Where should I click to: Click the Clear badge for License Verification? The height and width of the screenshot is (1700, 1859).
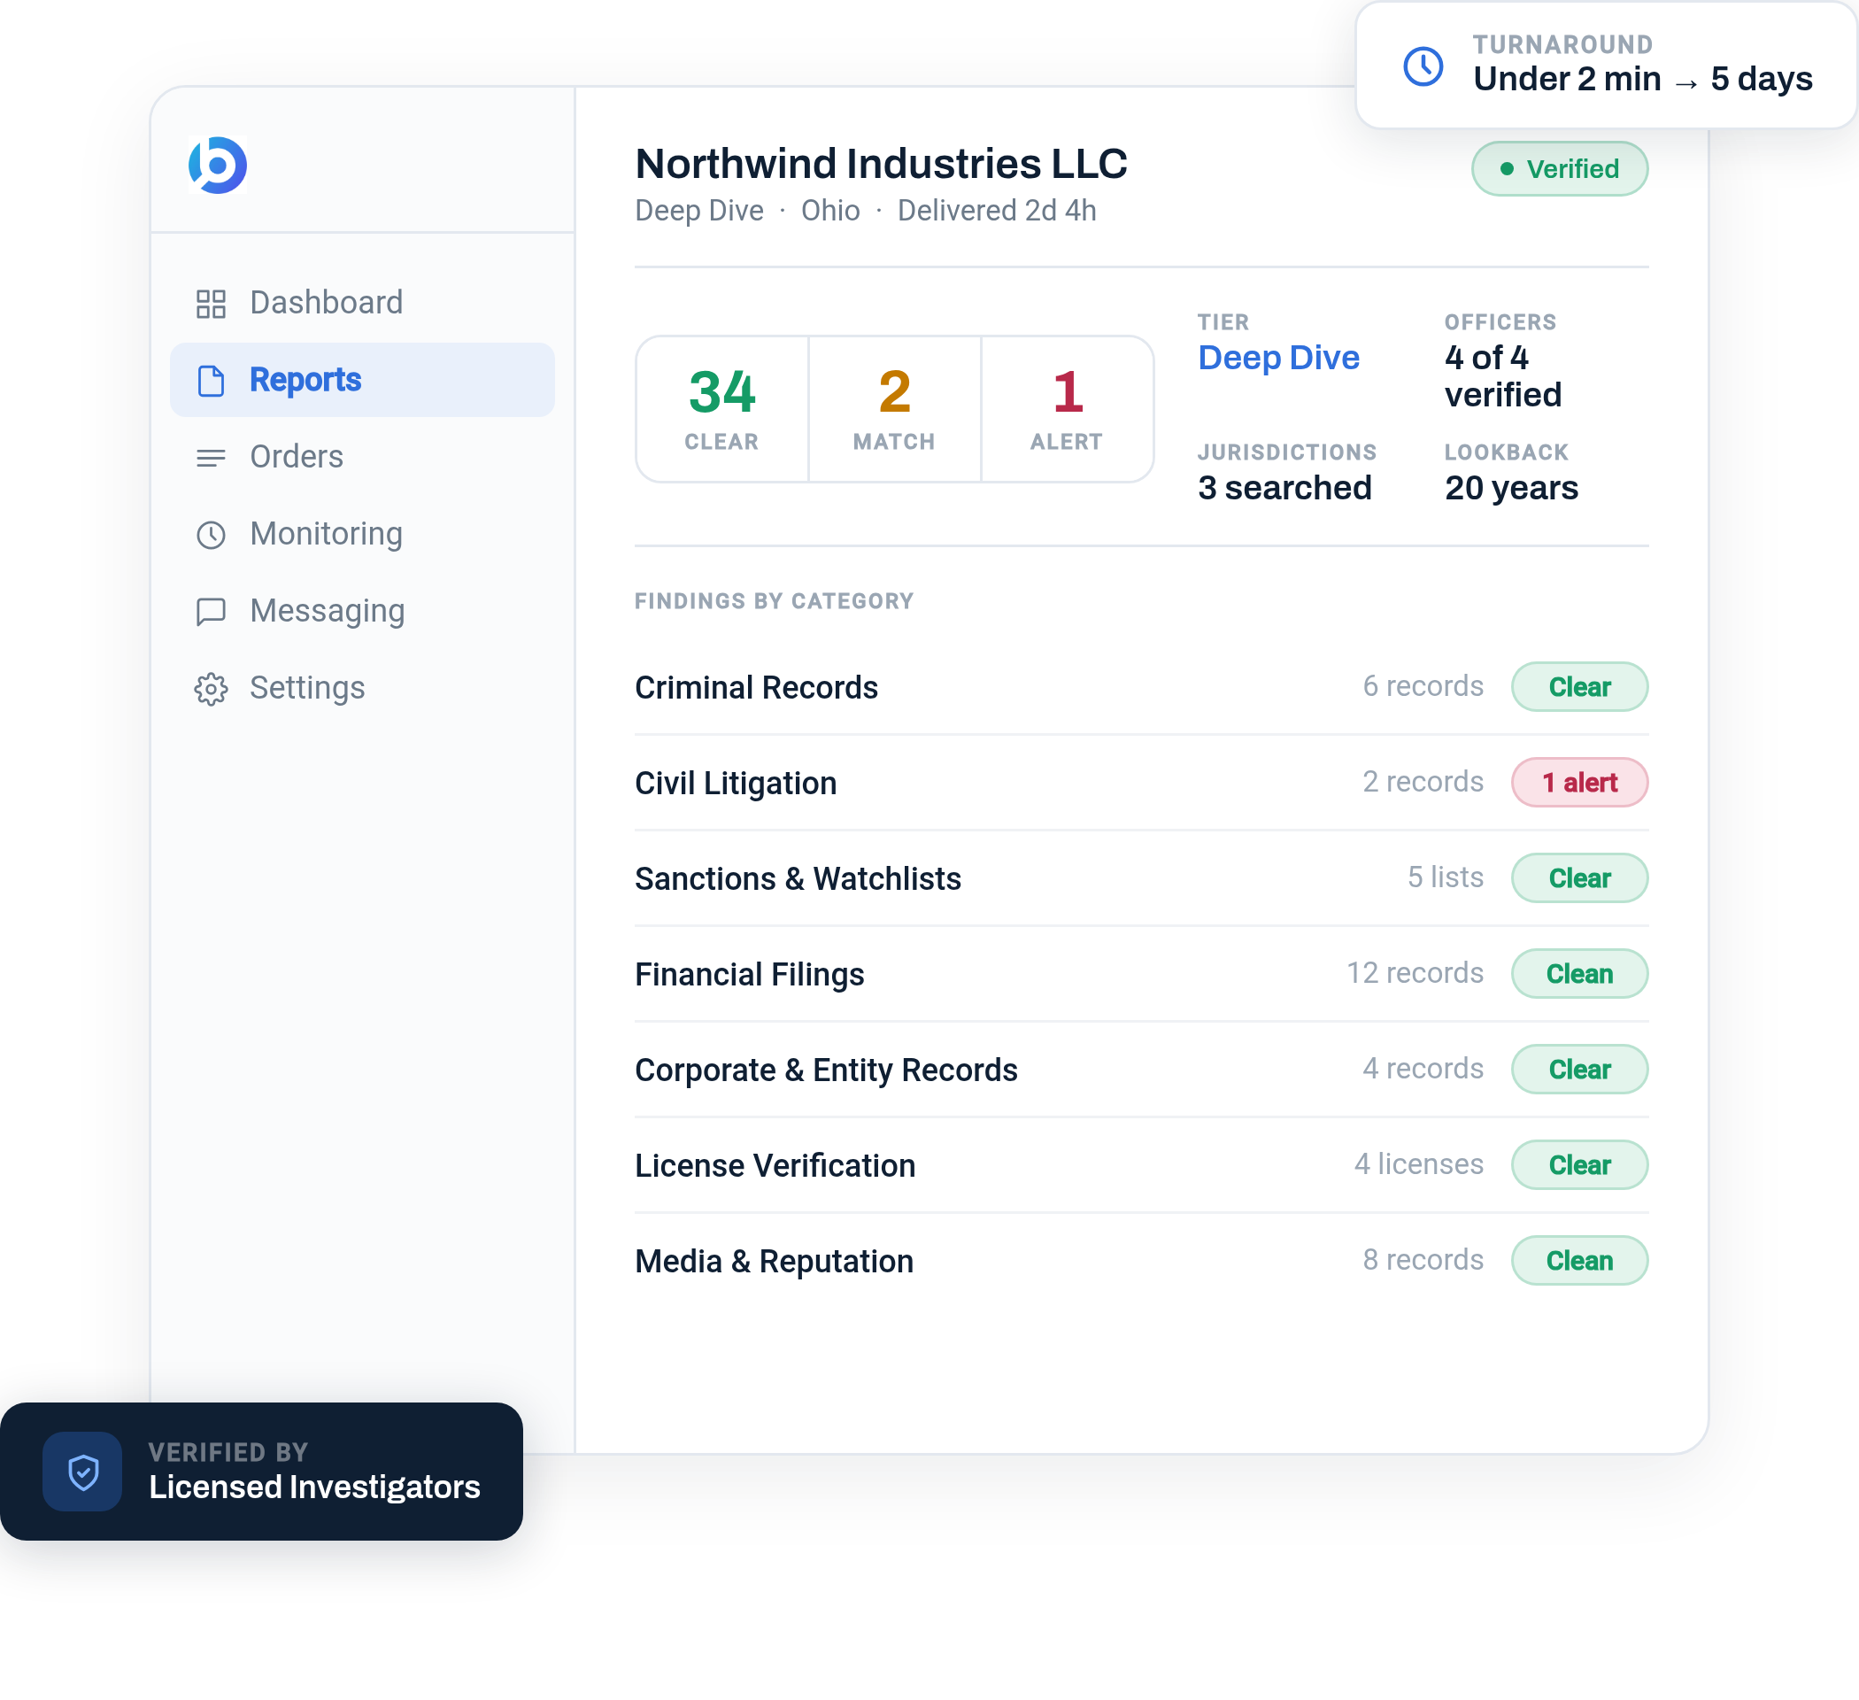(1578, 1165)
